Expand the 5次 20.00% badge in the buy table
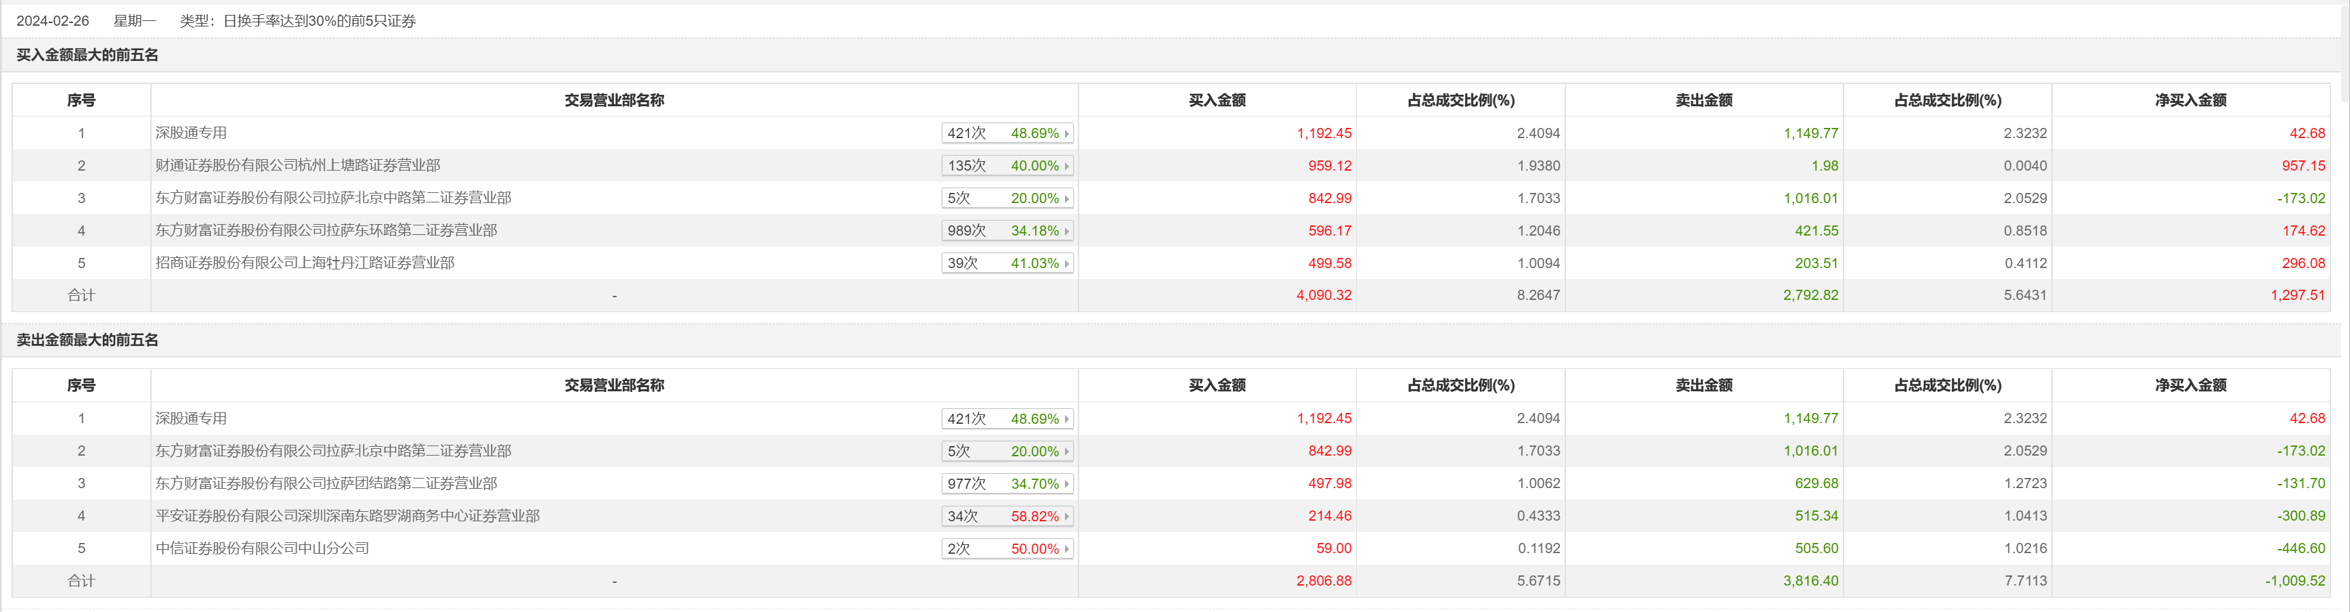The height and width of the screenshot is (612, 2350). tap(1066, 198)
